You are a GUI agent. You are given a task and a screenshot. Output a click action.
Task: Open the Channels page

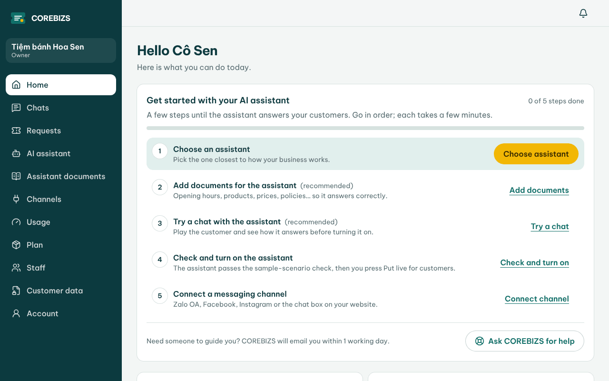61,199
